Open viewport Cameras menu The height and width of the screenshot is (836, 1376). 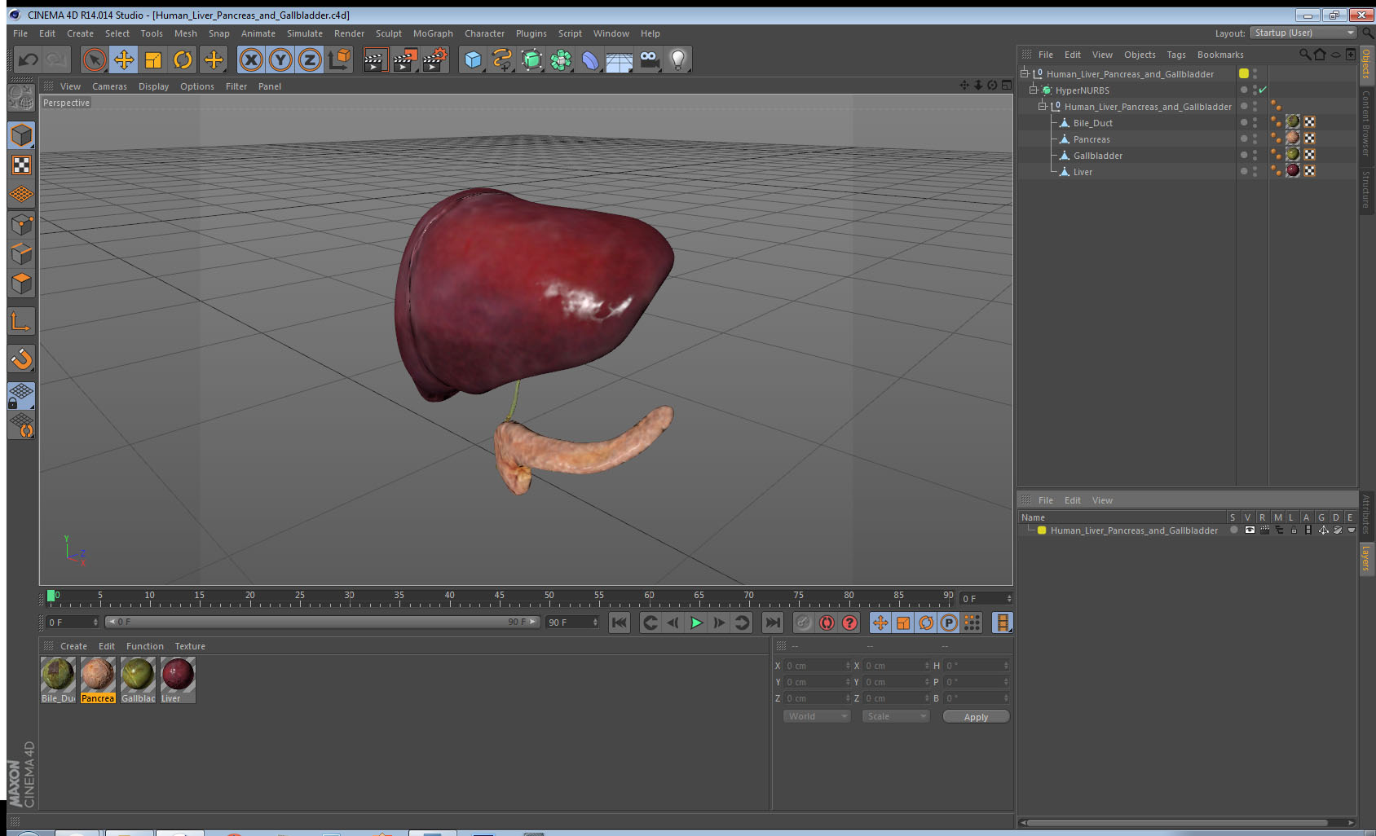[109, 86]
